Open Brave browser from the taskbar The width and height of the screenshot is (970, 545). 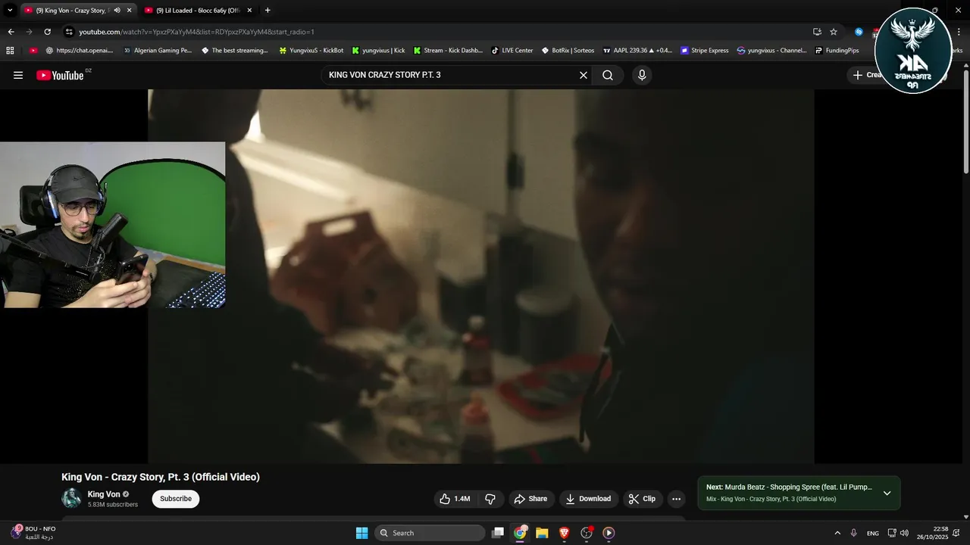(x=564, y=533)
